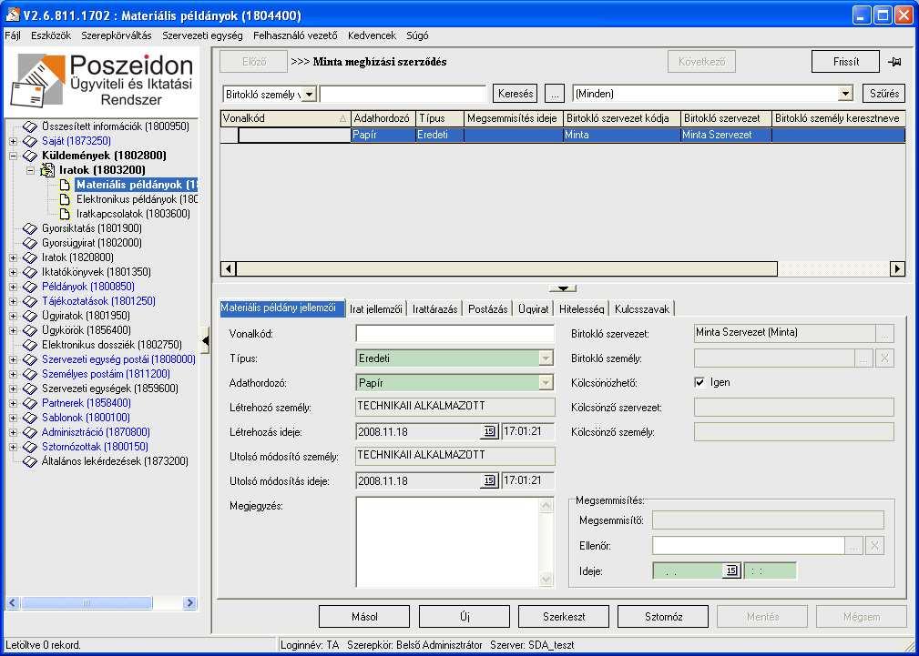Screen dimensions: 919x656
Task: Click the Birtokló szervezet browse (...) button
Action: (885, 334)
